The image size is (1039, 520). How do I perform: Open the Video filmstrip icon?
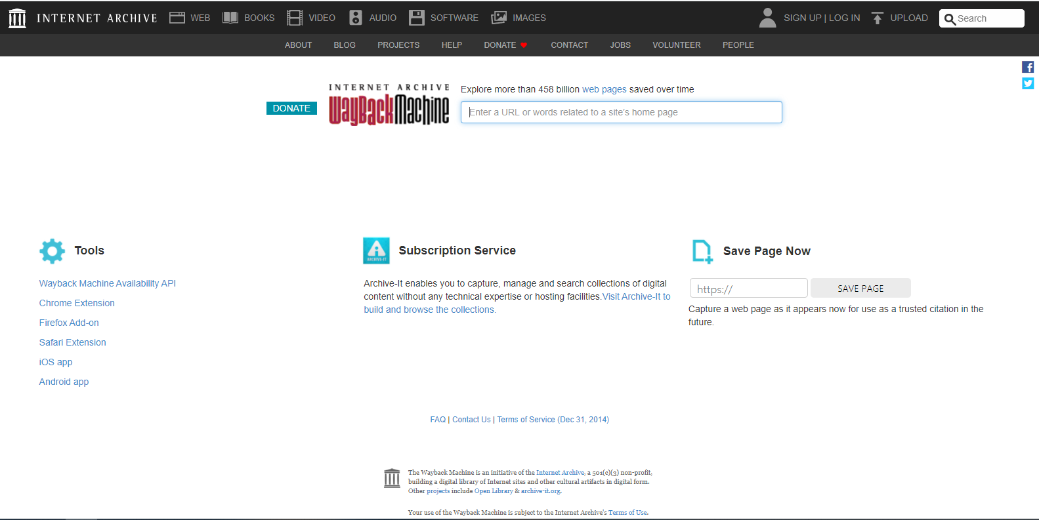click(295, 18)
